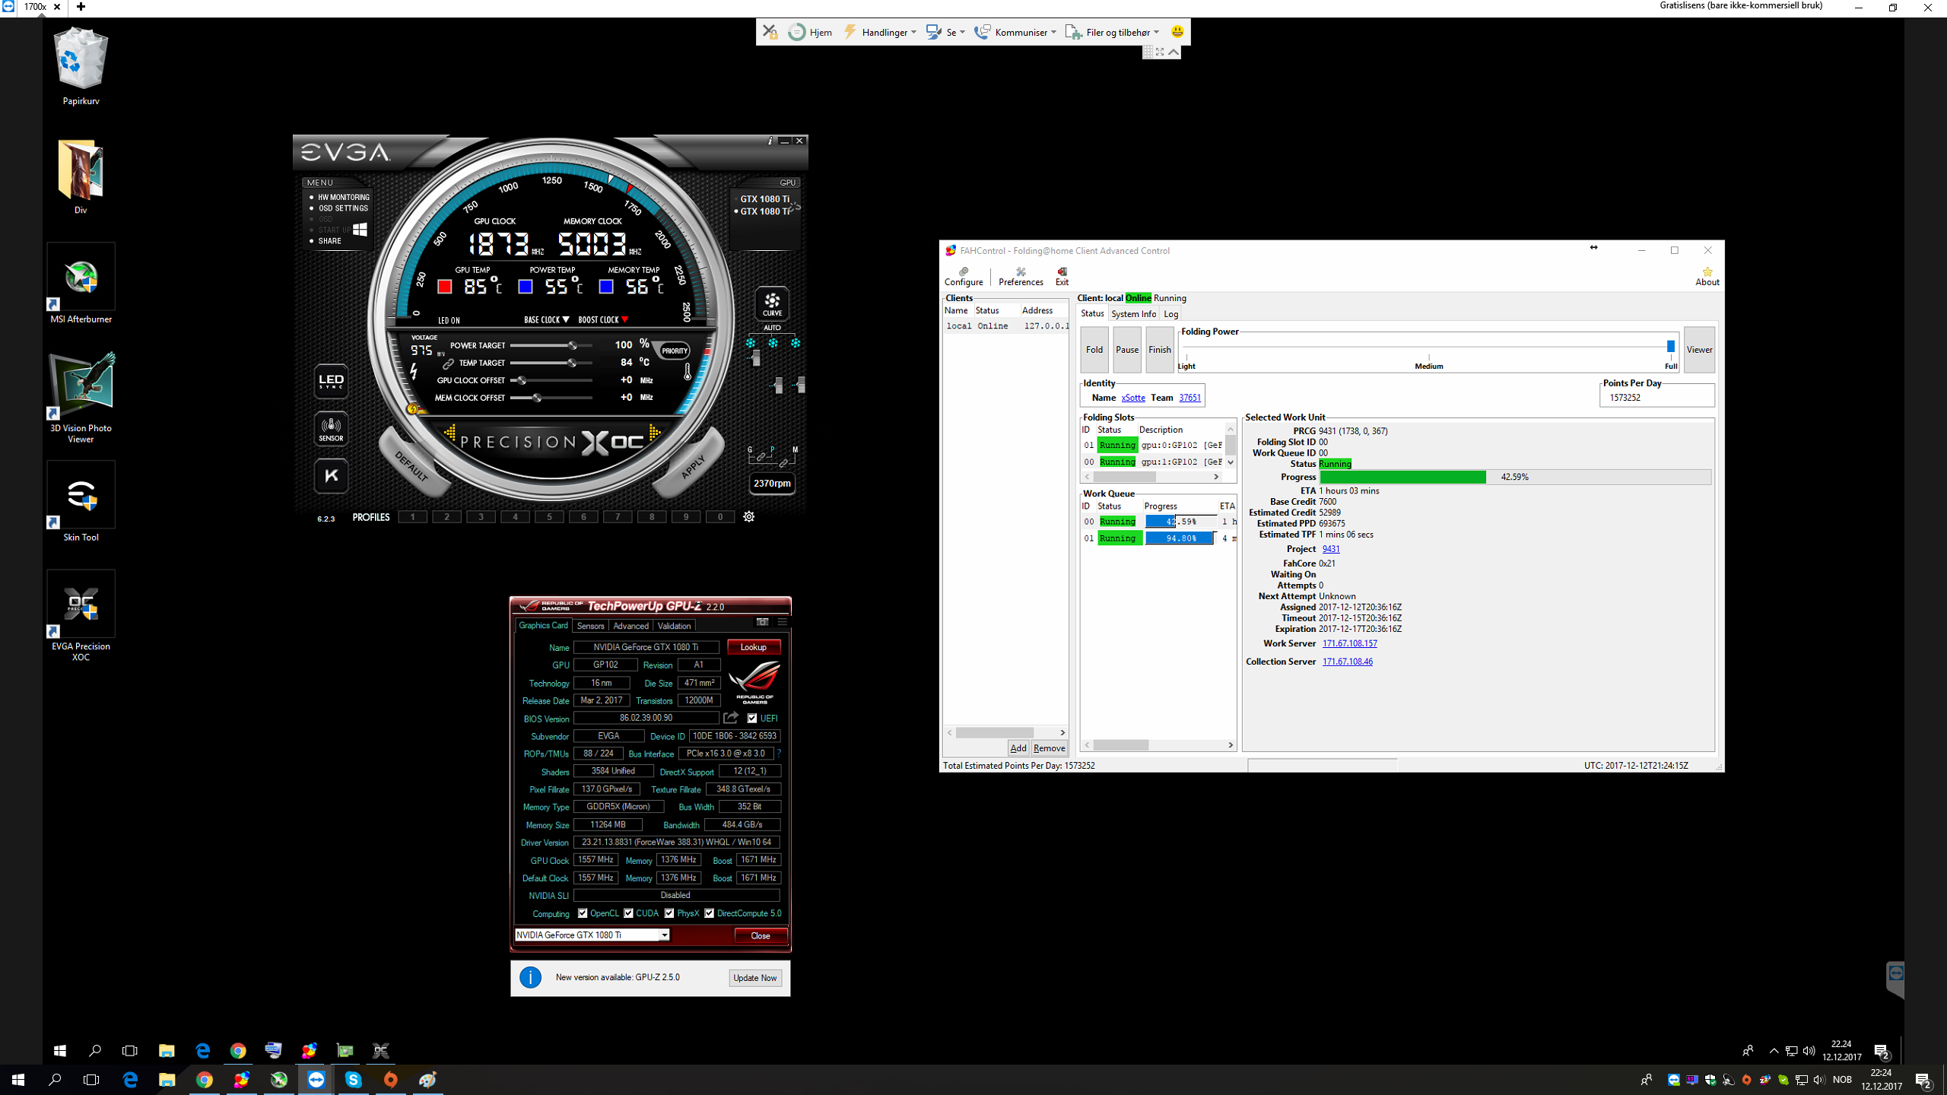This screenshot has width=1947, height=1095.
Task: Click the Exit icon in FAHControl
Action: click(x=1062, y=277)
